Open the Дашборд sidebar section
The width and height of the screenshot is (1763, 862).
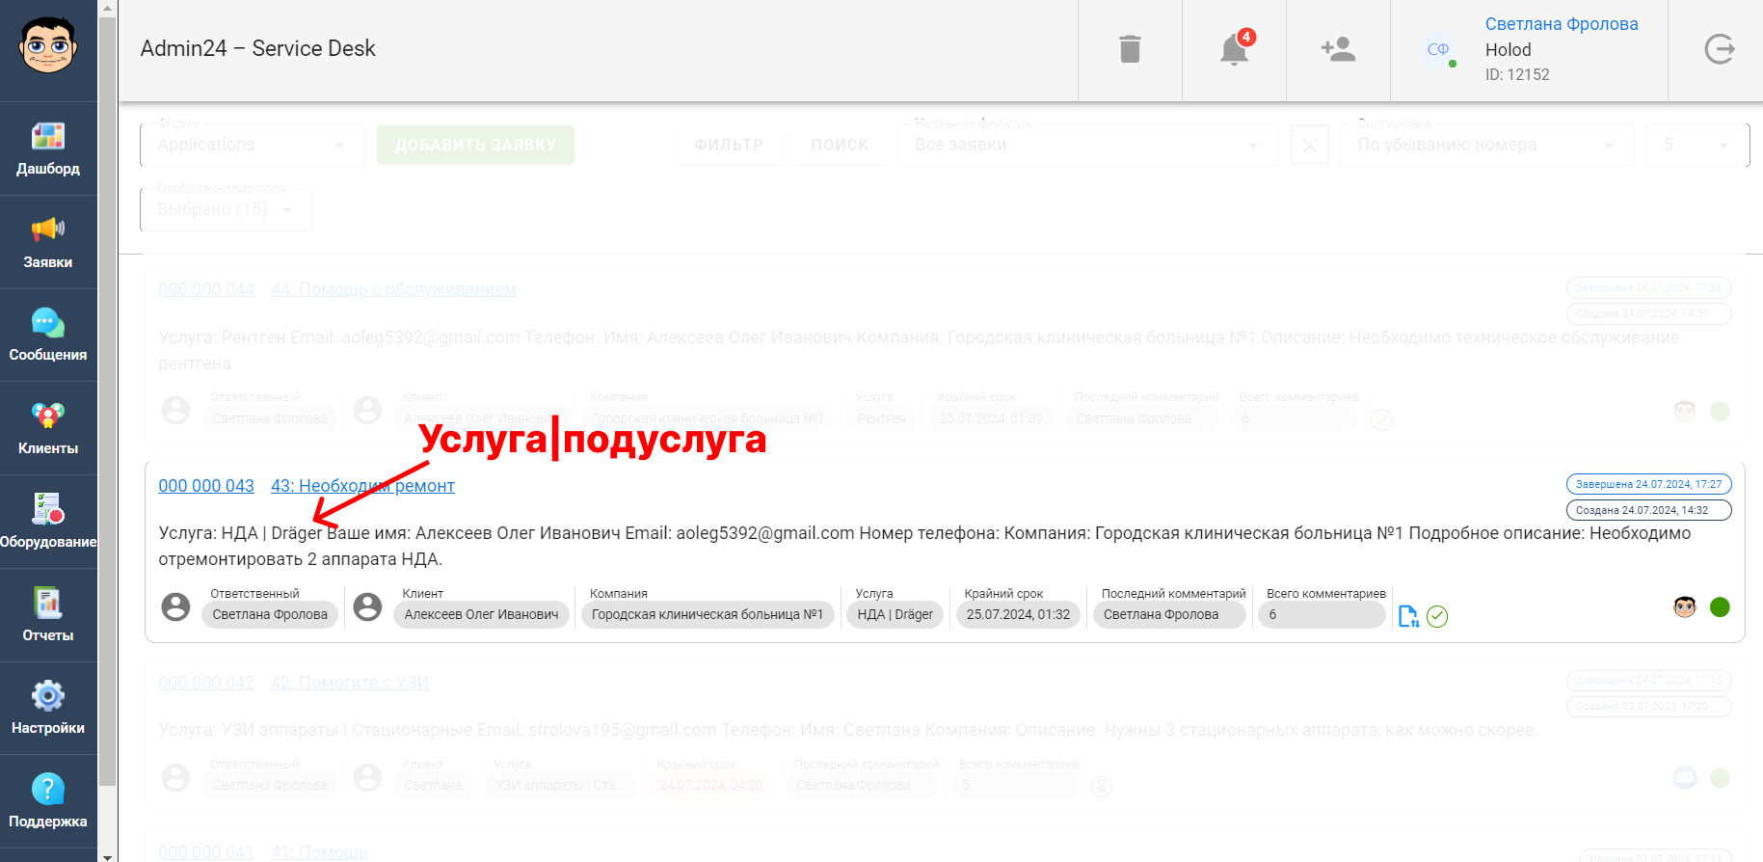pyautogui.click(x=48, y=148)
